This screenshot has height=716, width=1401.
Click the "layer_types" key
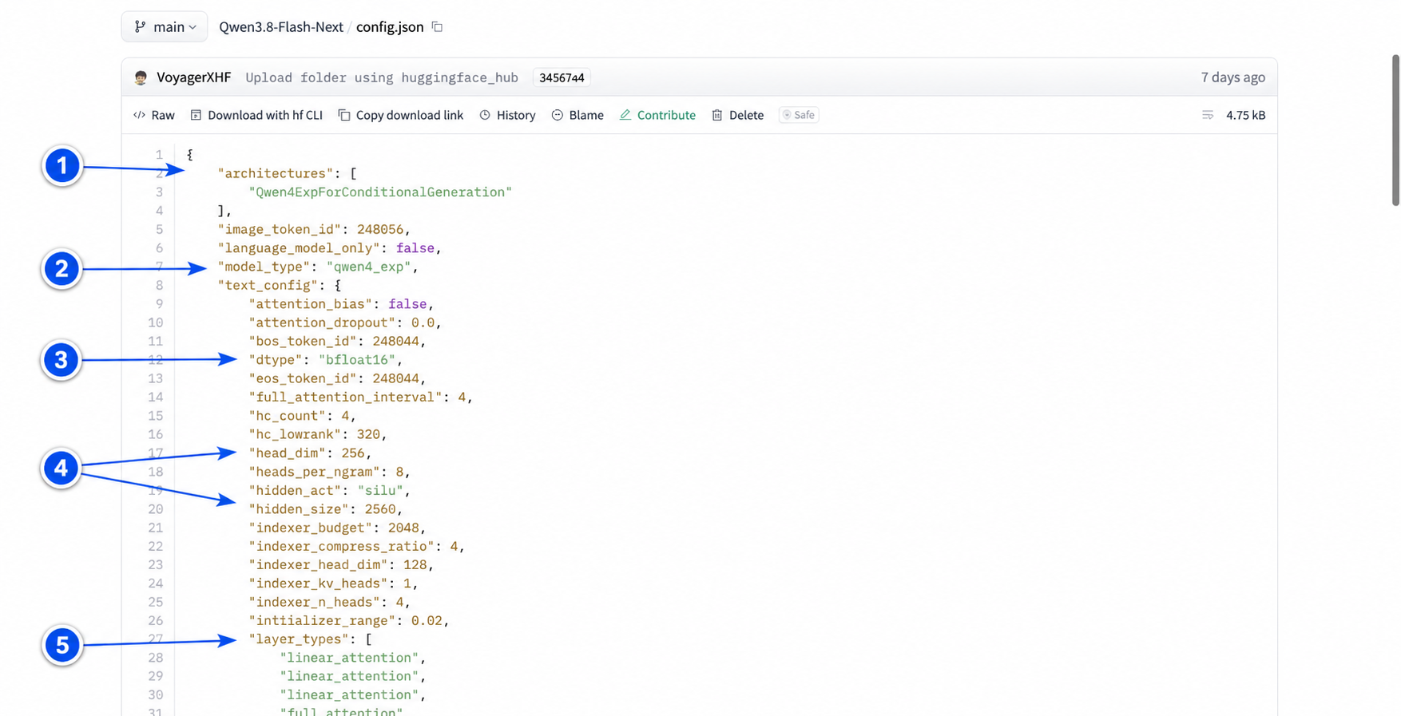click(x=300, y=639)
